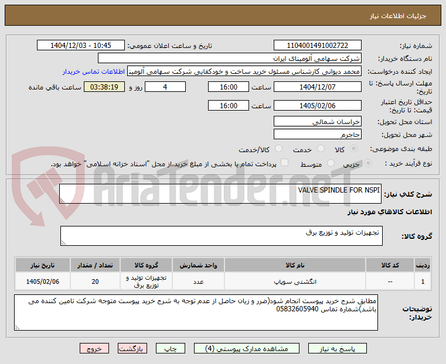
Task: Click the need date cell 1405/02/06
Action: click(x=43, y=281)
